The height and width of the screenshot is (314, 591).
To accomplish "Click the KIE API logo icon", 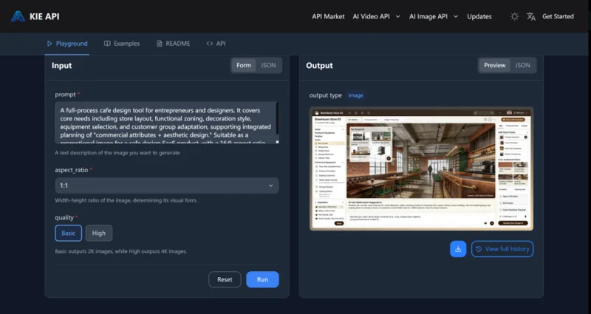I will coord(18,16).
